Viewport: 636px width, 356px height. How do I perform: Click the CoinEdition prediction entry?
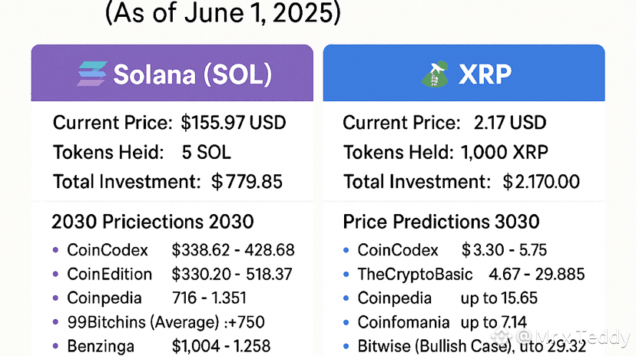pos(181,274)
